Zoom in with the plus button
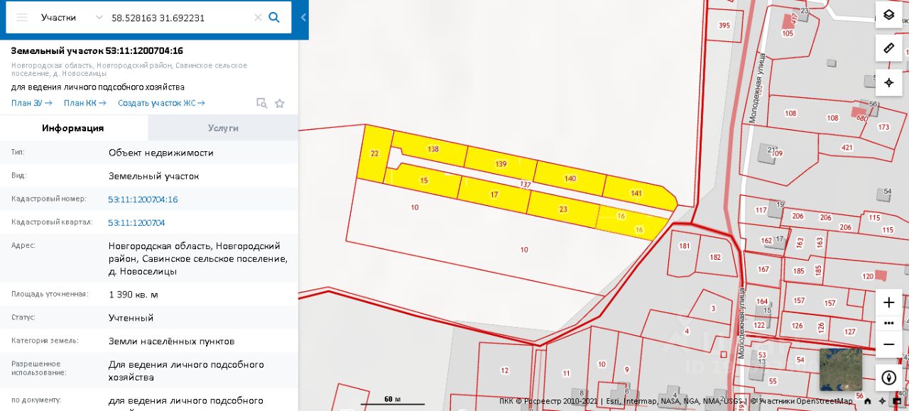Image resolution: width=909 pixels, height=411 pixels. click(888, 302)
